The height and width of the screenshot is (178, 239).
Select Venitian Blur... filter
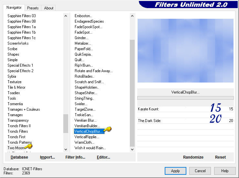click(x=85, y=120)
